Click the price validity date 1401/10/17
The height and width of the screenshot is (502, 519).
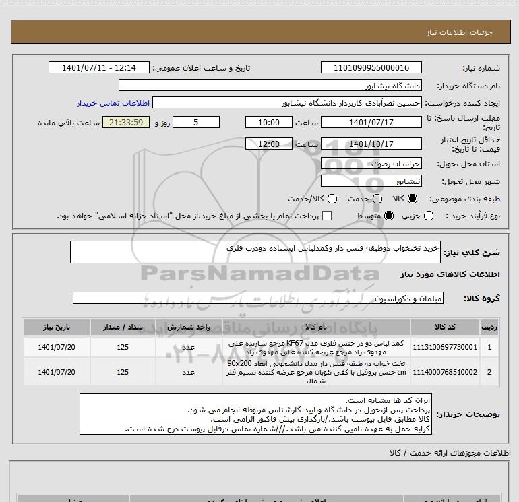point(371,144)
